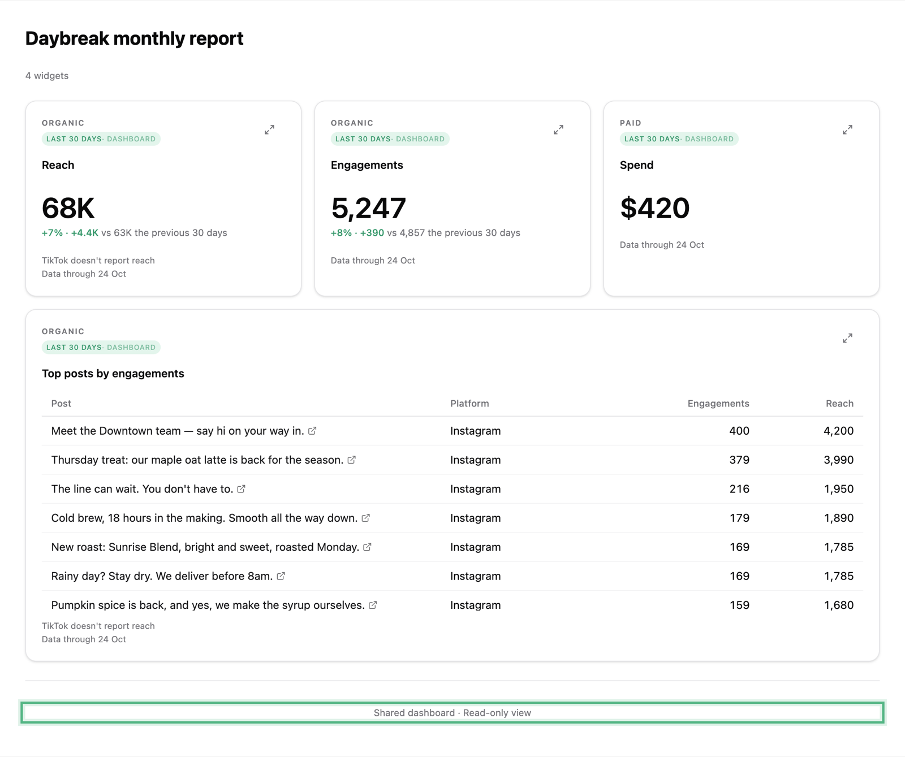The image size is (905, 757).
Task: Expand the Engagements widget
Action: pos(558,129)
